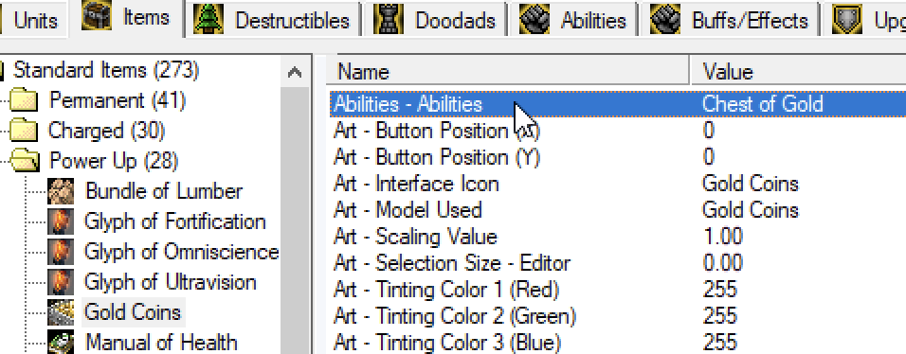Click the Permanent folder icon
906x354 pixels.
click(x=25, y=101)
